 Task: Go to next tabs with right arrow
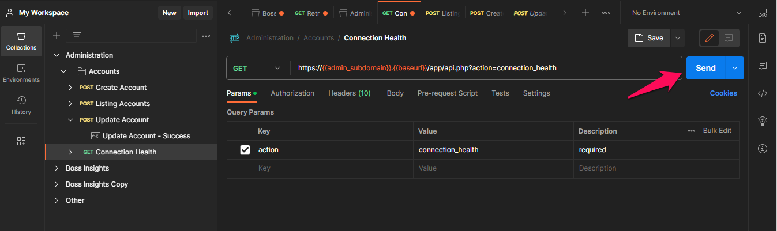click(x=565, y=13)
